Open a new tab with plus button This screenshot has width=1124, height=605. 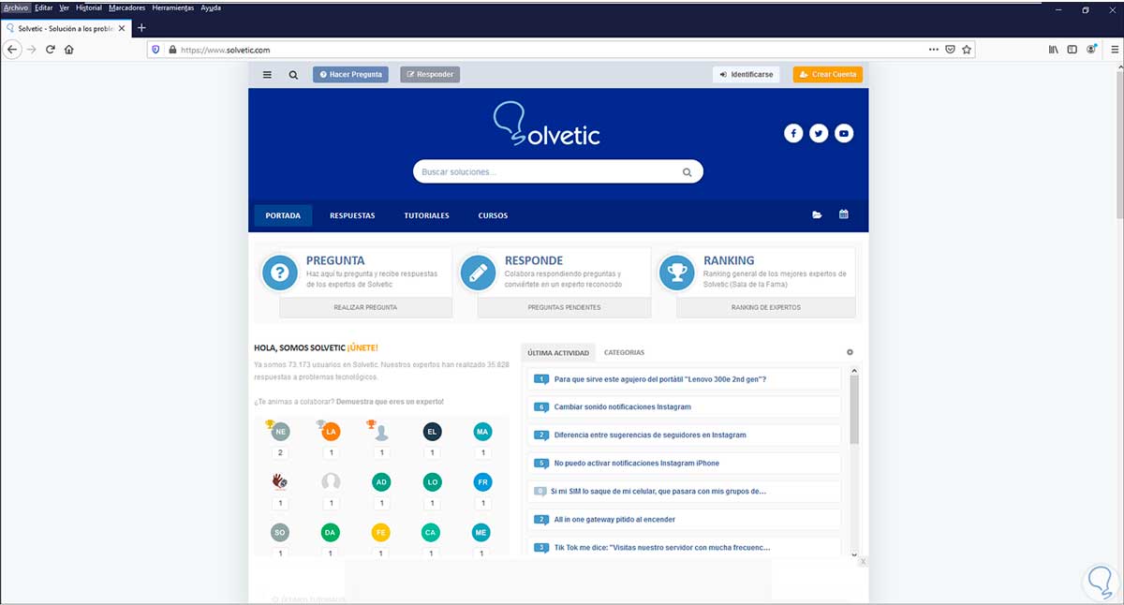point(141,28)
